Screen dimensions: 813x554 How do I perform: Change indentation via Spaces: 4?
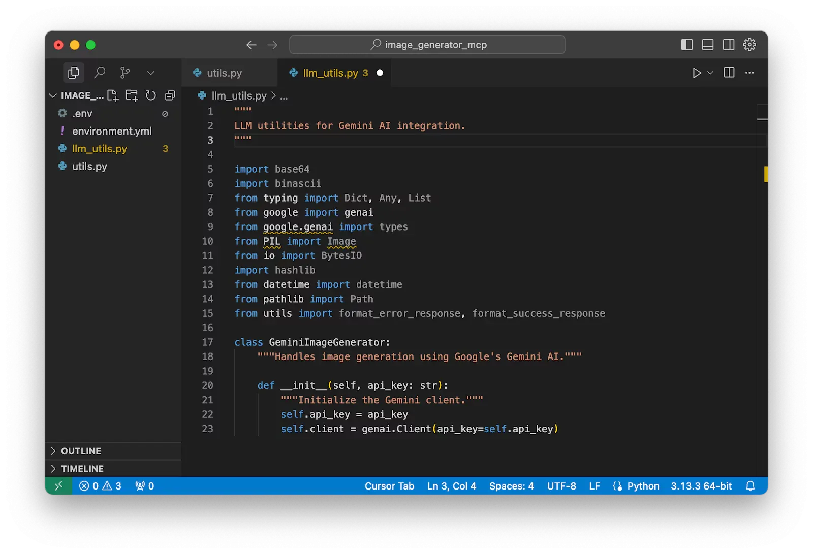(511, 486)
